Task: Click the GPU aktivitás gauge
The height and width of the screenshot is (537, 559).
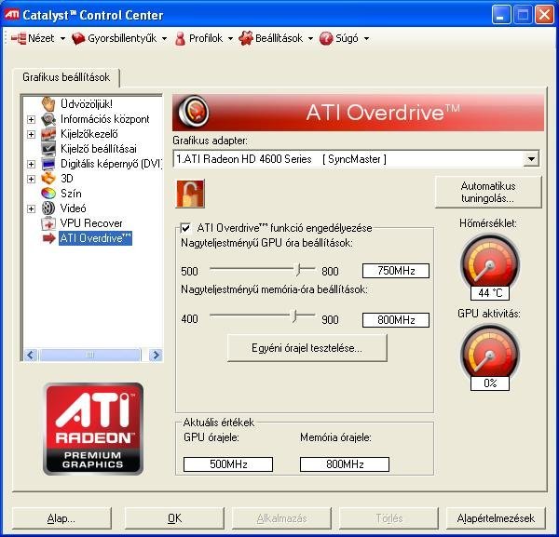Action: [490, 355]
